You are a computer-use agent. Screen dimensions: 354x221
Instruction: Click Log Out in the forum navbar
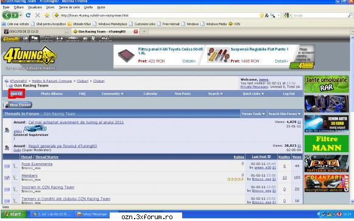(x=289, y=94)
